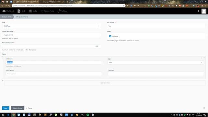Image resolution: width=208 pixels, height=117 pixels.
Task: Go to Custom Fields breadcrumb
Action: [x=6, y=17]
